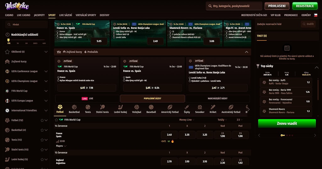Favorite the Tenis sidebar category star
Viewport: 322px width, 169px height.
[x=42, y=140]
